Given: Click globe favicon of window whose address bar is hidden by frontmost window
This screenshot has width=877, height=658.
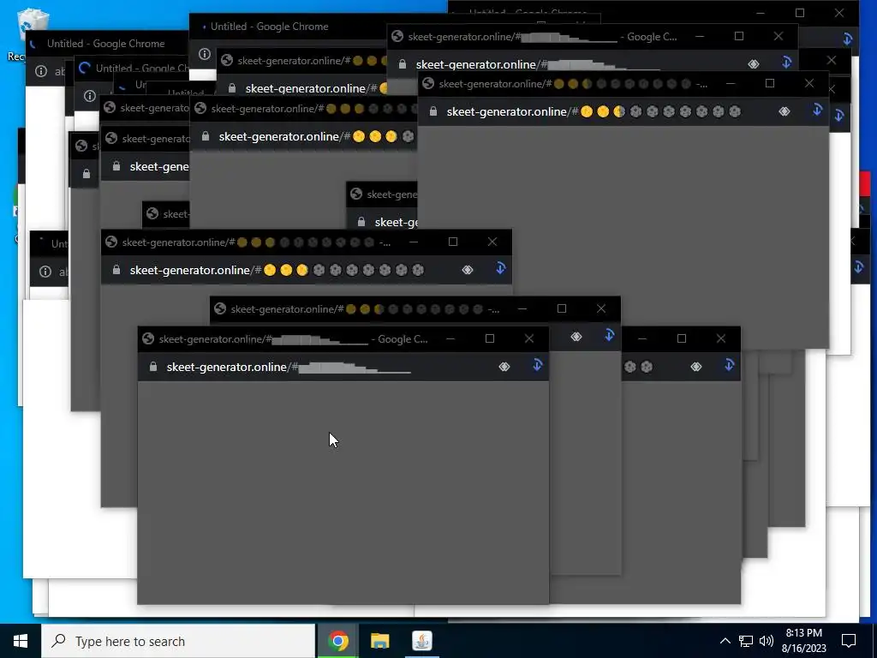Looking at the screenshot, I should pyautogui.click(x=220, y=308).
